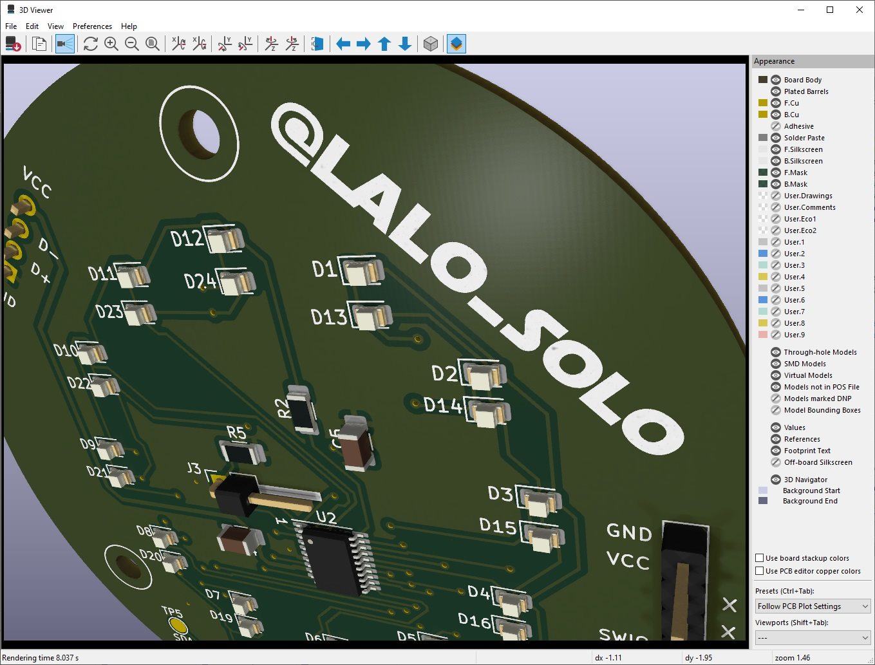Screen dimensions: 875x665
Task: Toggle Solder Paste visibility
Action: point(776,138)
